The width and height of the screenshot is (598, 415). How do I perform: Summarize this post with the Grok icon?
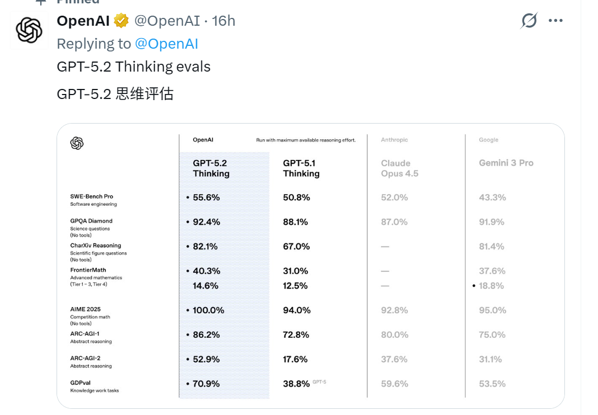tap(527, 20)
